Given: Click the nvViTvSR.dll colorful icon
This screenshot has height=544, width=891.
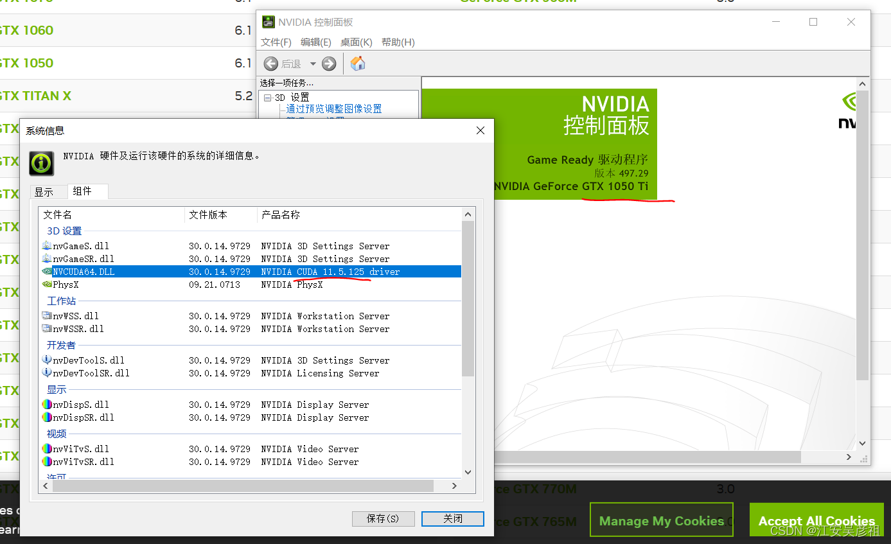Looking at the screenshot, I should (x=47, y=461).
